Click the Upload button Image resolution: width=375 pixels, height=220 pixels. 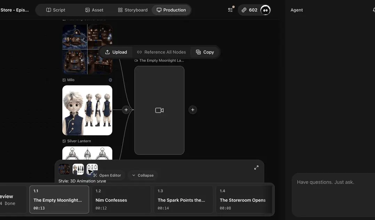116,52
